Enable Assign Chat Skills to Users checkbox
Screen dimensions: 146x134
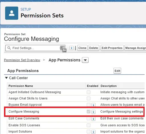tap(88, 98)
